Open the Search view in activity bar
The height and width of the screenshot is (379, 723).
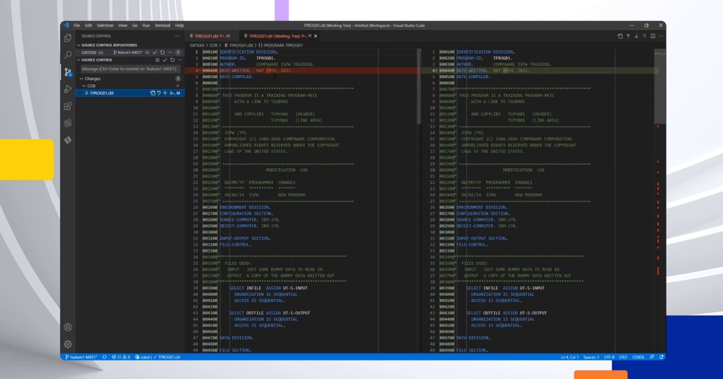tap(68, 55)
